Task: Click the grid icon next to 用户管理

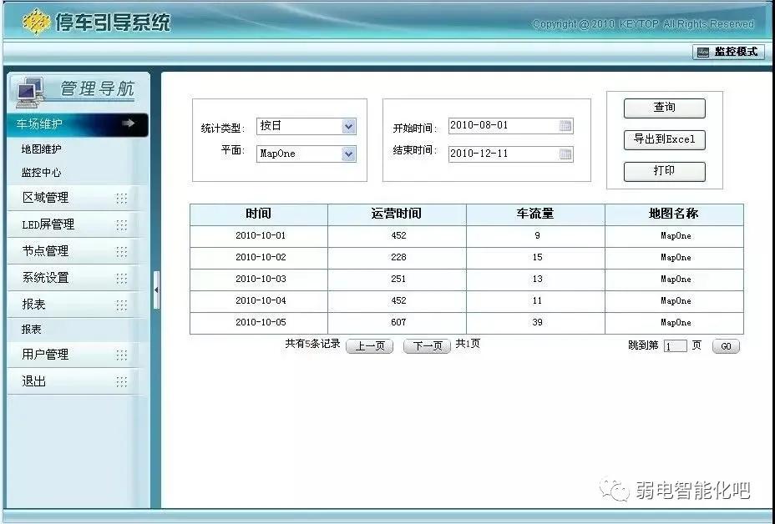Action: click(124, 355)
